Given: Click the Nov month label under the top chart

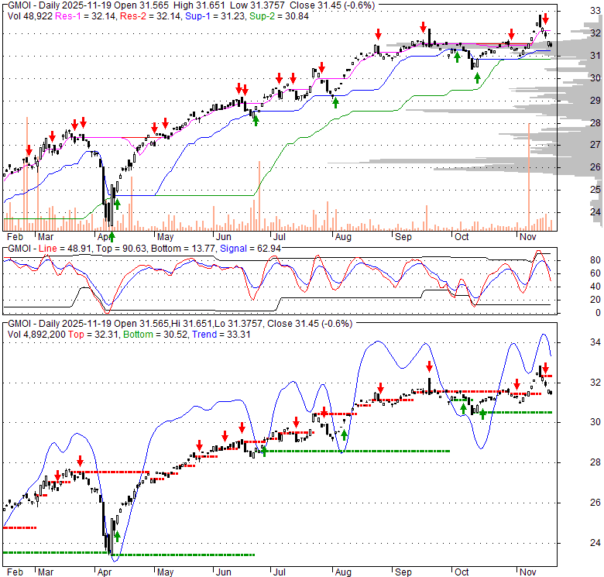Looking at the screenshot, I should pyautogui.click(x=528, y=237).
